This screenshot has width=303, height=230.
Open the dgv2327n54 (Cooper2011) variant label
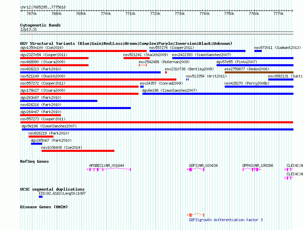(44, 55)
